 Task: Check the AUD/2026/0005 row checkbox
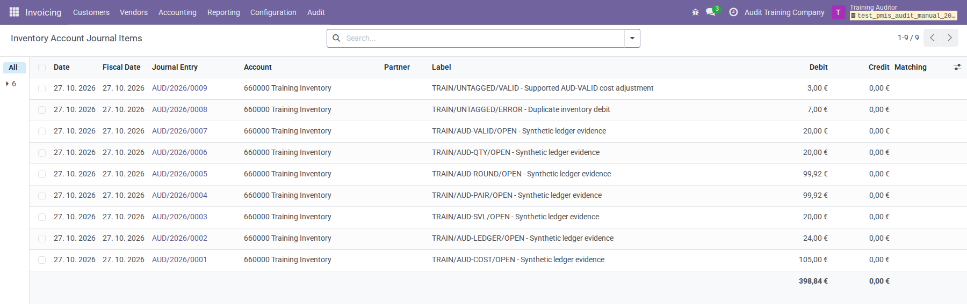(x=42, y=174)
